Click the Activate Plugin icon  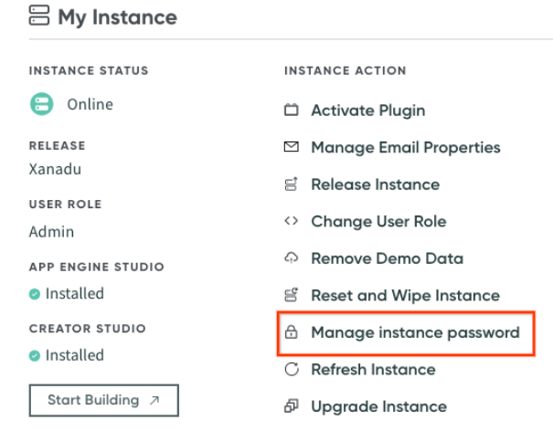pyautogui.click(x=292, y=110)
